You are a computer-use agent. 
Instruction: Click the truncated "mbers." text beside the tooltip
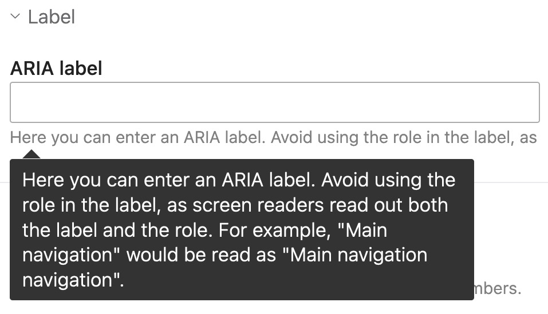[x=498, y=288]
